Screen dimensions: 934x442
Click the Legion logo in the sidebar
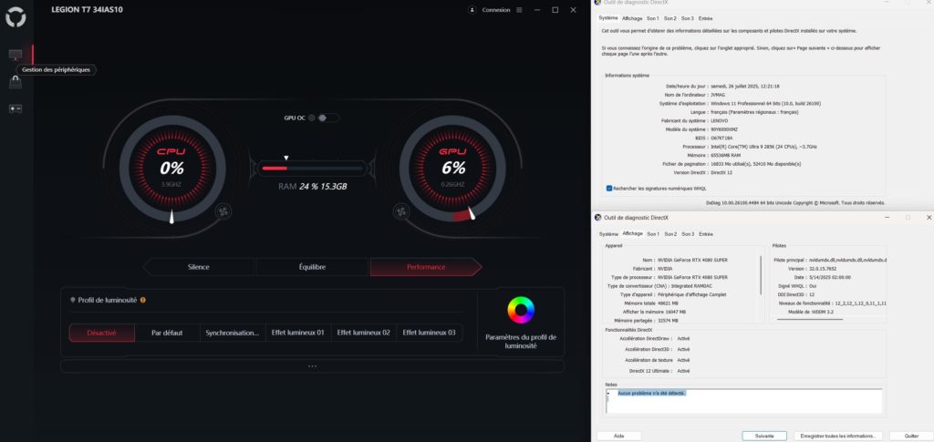[16, 17]
